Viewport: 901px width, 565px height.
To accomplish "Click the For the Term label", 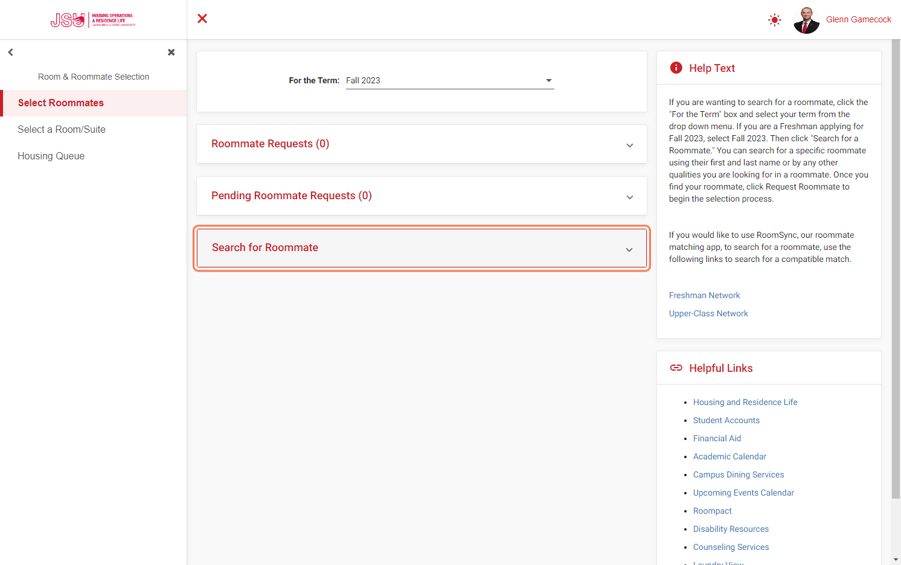I will click(x=314, y=80).
